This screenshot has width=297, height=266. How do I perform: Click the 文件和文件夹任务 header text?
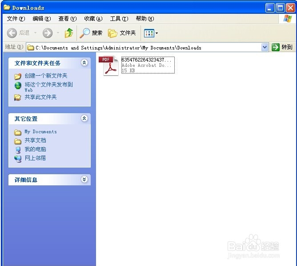37,63
